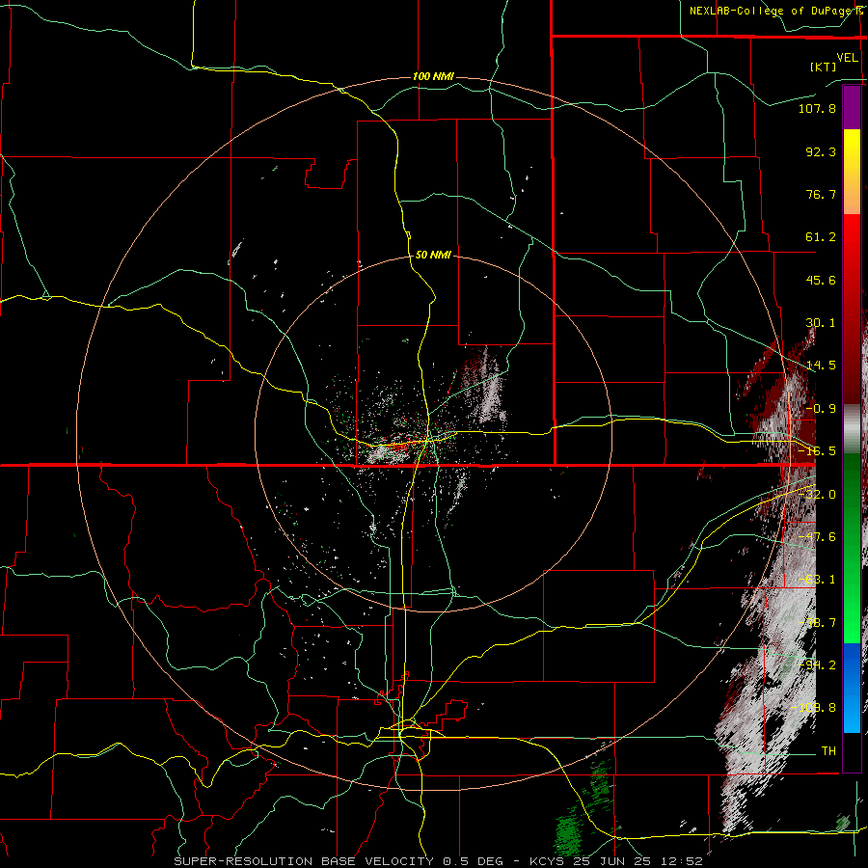The image size is (868, 868).
Task: Click the -32.0 velocity scale value
Action: pyautogui.click(x=817, y=495)
